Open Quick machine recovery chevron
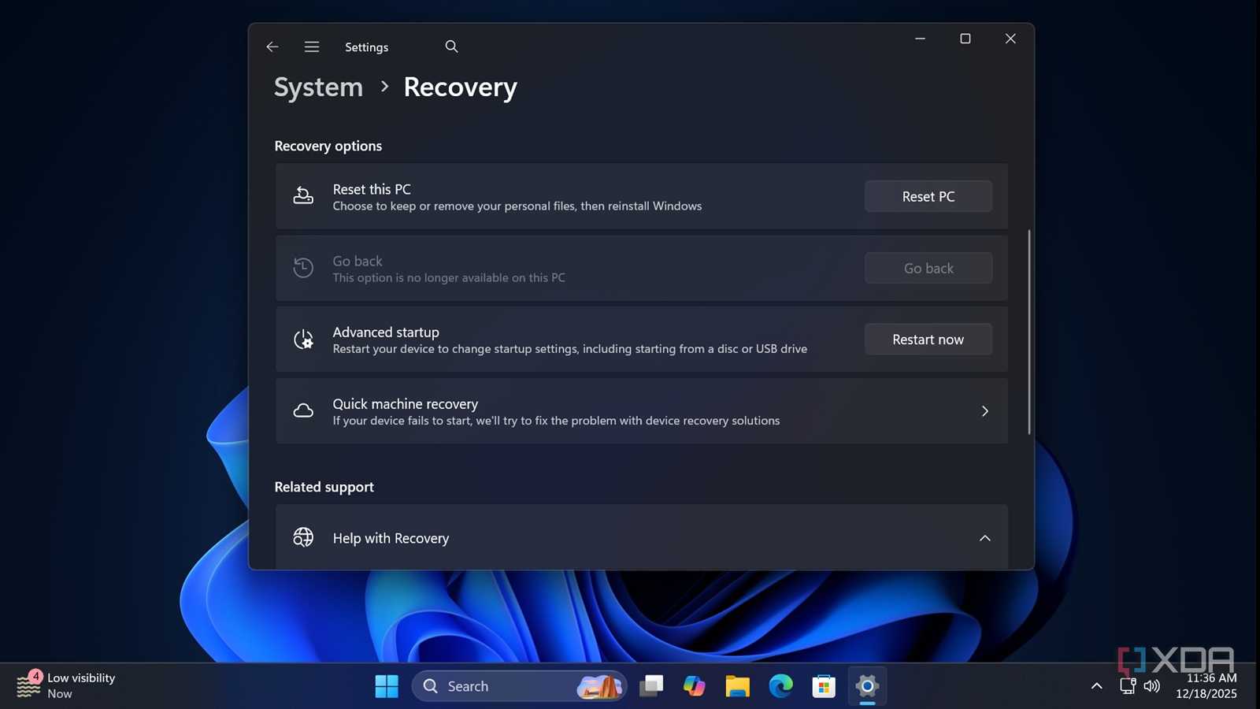 coord(984,411)
